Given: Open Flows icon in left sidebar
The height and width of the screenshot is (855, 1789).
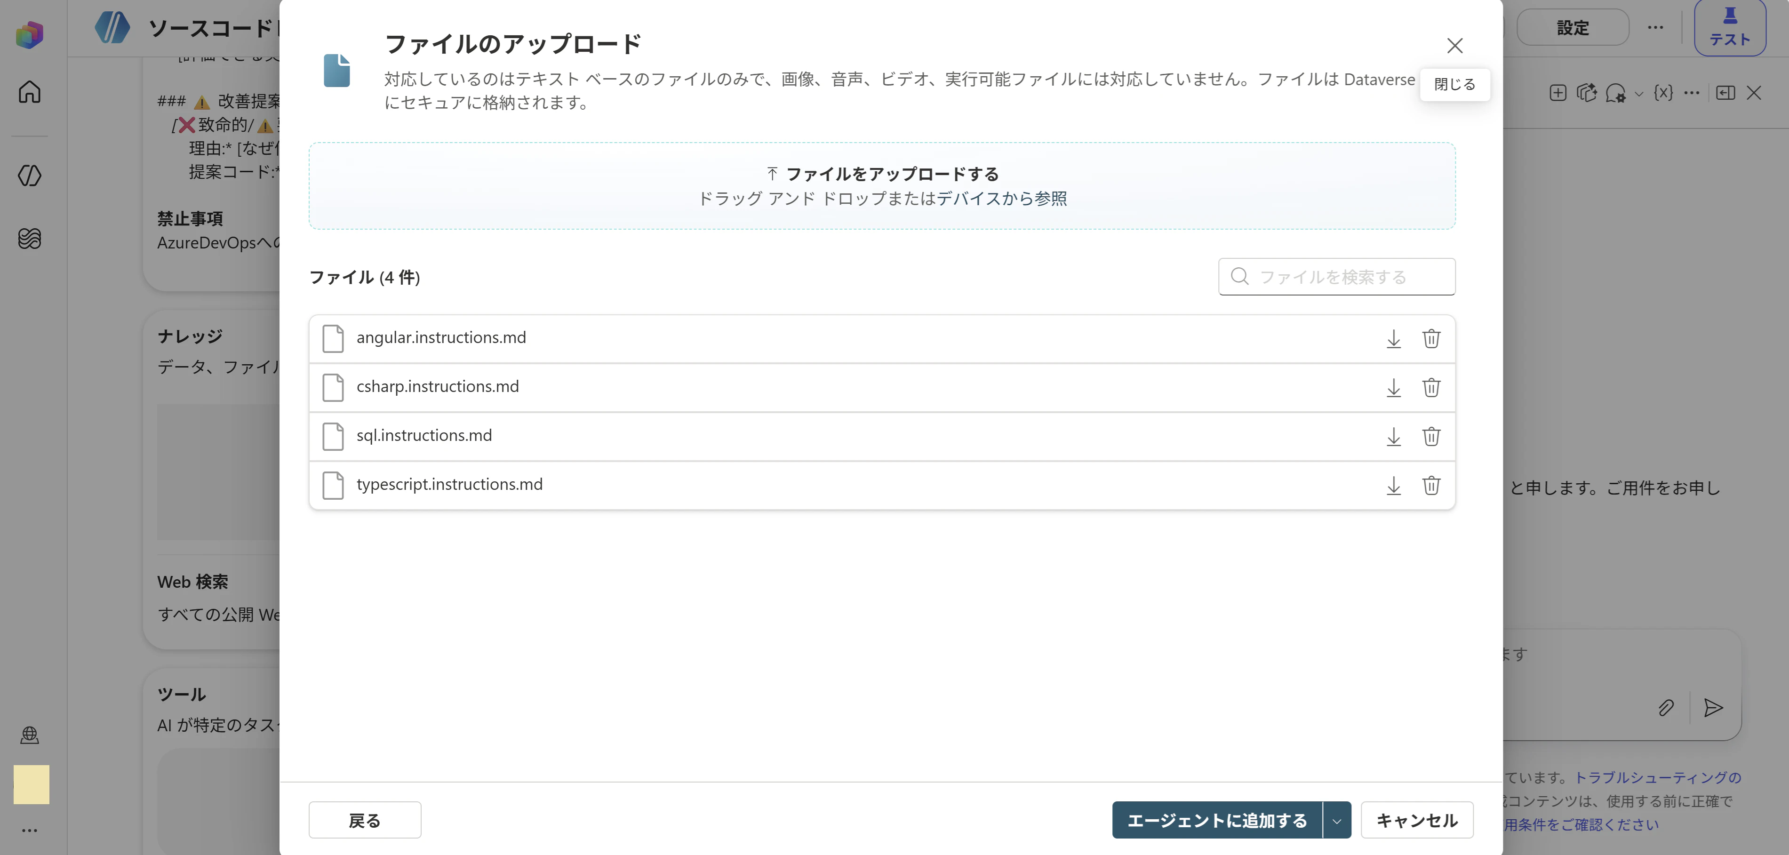Looking at the screenshot, I should [29, 239].
